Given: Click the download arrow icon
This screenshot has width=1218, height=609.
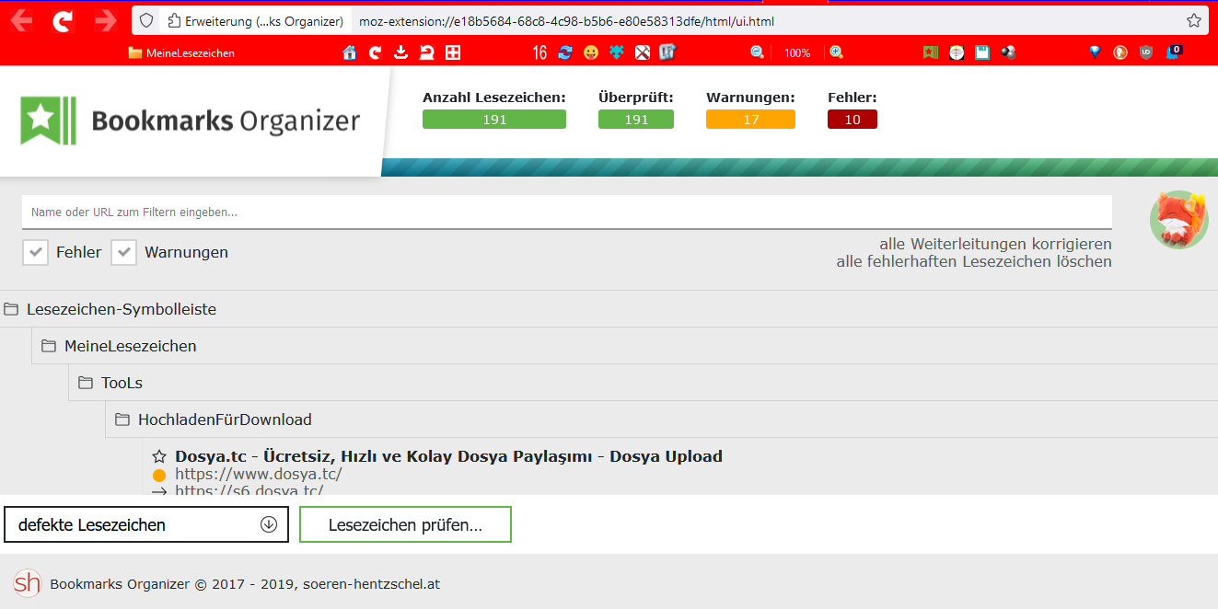Looking at the screenshot, I should (400, 52).
